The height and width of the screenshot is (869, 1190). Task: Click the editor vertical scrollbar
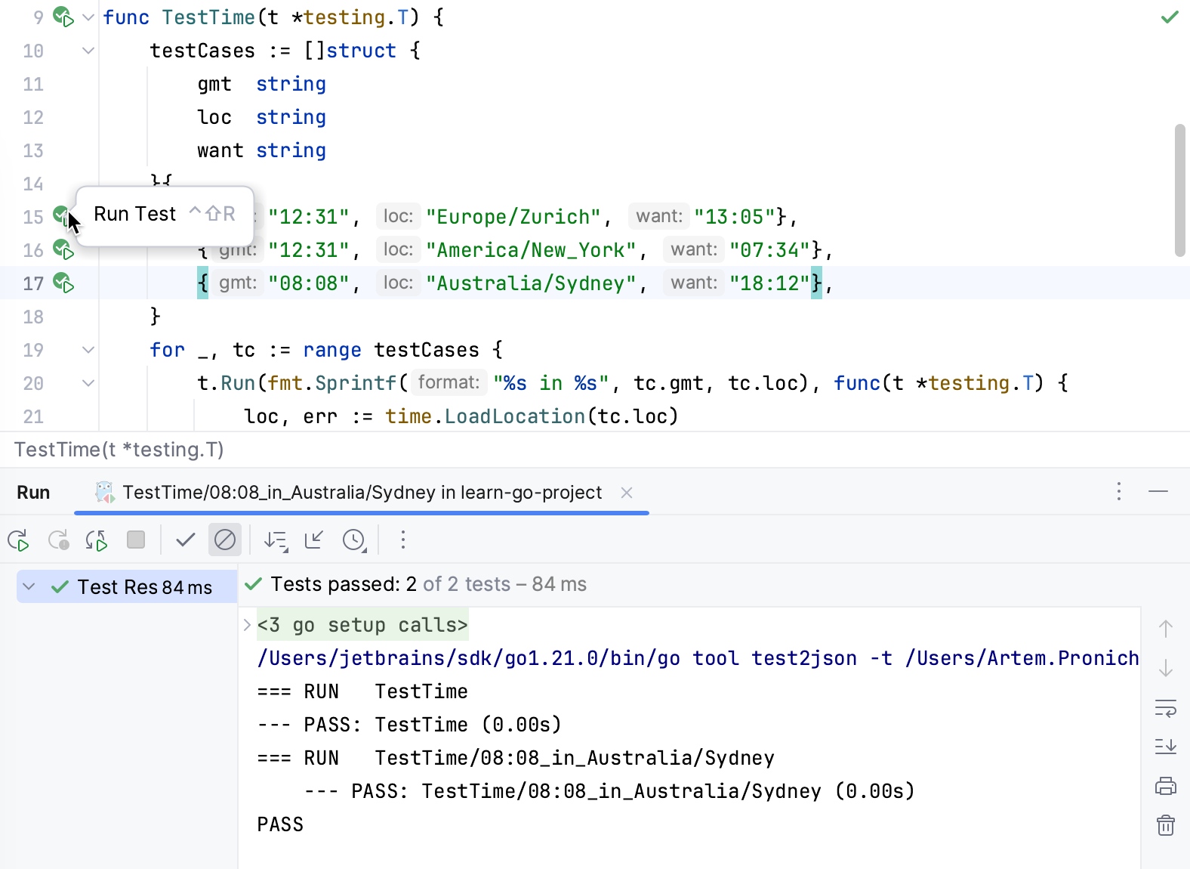[x=1179, y=190]
